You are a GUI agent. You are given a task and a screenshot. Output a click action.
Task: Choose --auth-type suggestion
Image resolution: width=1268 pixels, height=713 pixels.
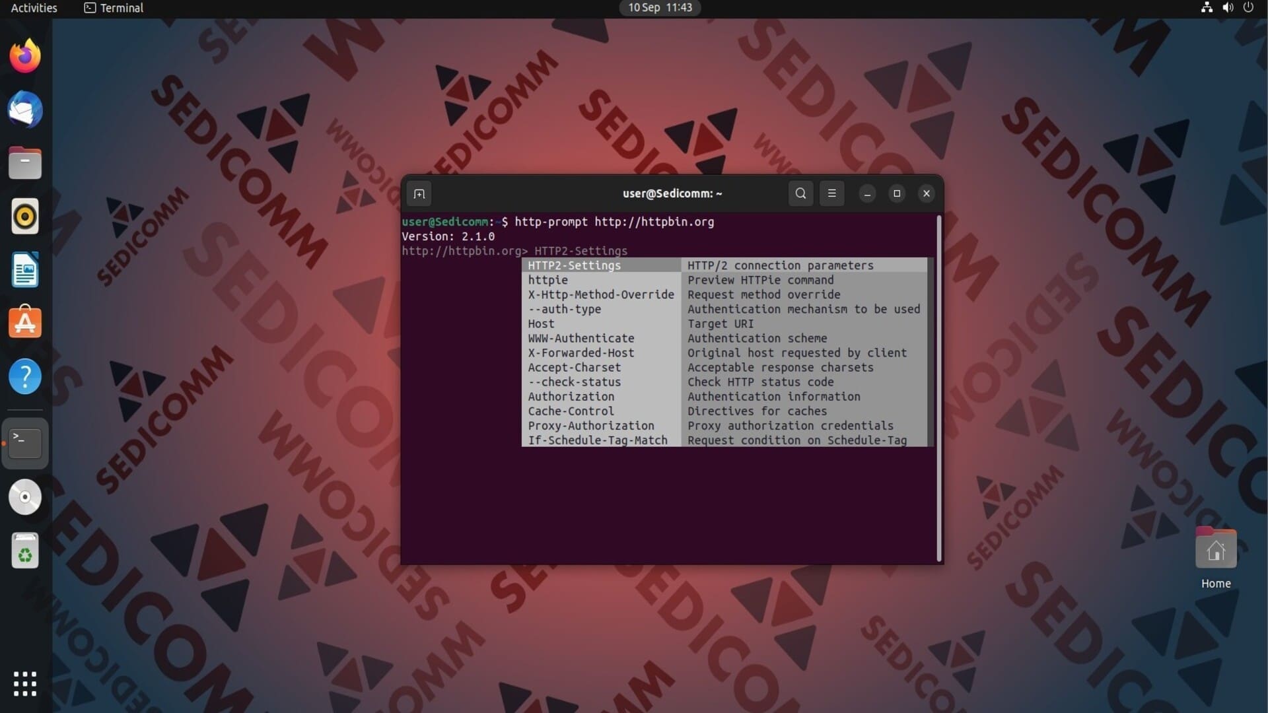click(601, 309)
